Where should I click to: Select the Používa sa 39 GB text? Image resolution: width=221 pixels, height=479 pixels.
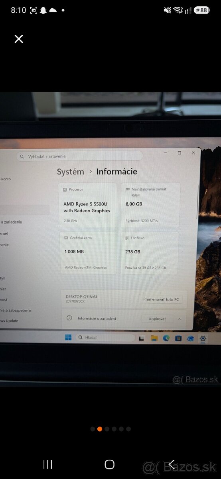click(146, 268)
